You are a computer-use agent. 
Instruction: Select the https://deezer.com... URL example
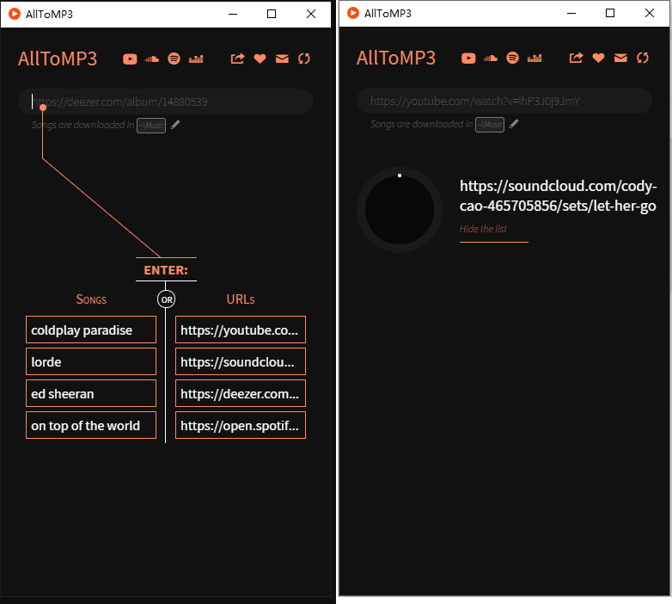241,393
